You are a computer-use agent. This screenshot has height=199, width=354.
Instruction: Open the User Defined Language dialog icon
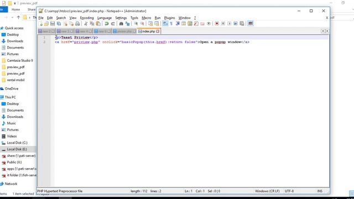pos(184,24)
